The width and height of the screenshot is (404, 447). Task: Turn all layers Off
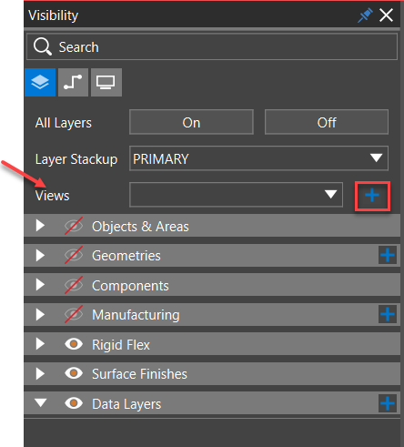tap(327, 122)
